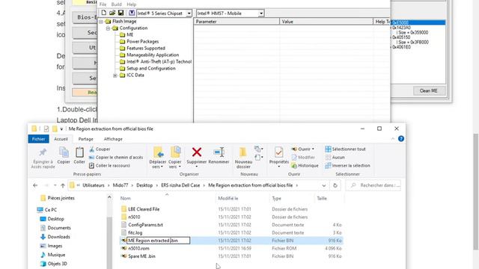Click the Explorer back arrow
The height and width of the screenshot is (269, 479).
[35, 185]
